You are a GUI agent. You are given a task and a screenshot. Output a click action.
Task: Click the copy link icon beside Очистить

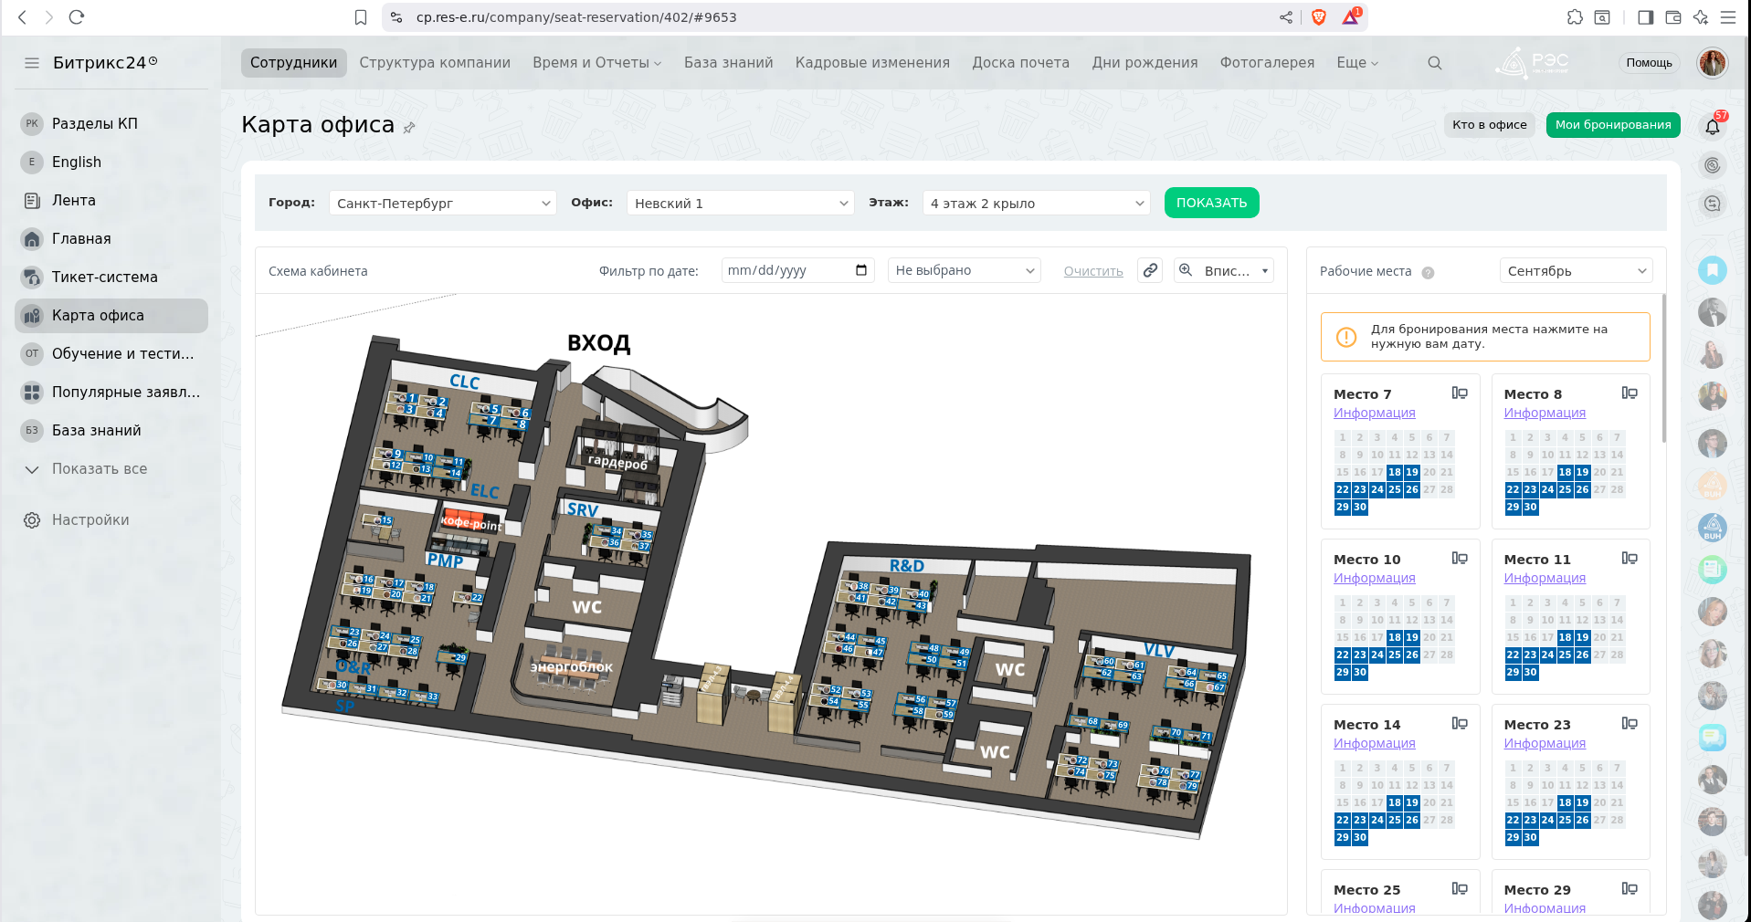coord(1150,270)
